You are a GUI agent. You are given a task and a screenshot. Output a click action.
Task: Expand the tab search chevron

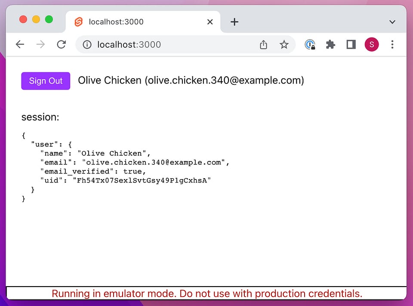(x=392, y=22)
